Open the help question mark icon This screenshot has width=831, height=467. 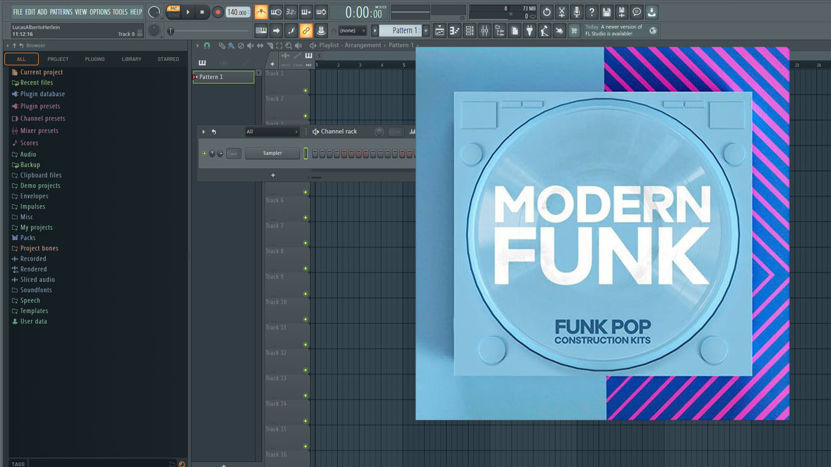(x=591, y=12)
